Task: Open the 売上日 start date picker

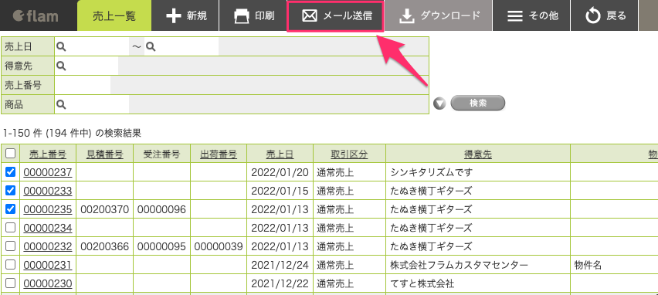Action: tap(61, 47)
